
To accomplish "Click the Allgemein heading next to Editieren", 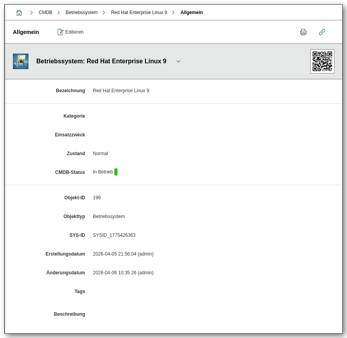I will tap(26, 32).
